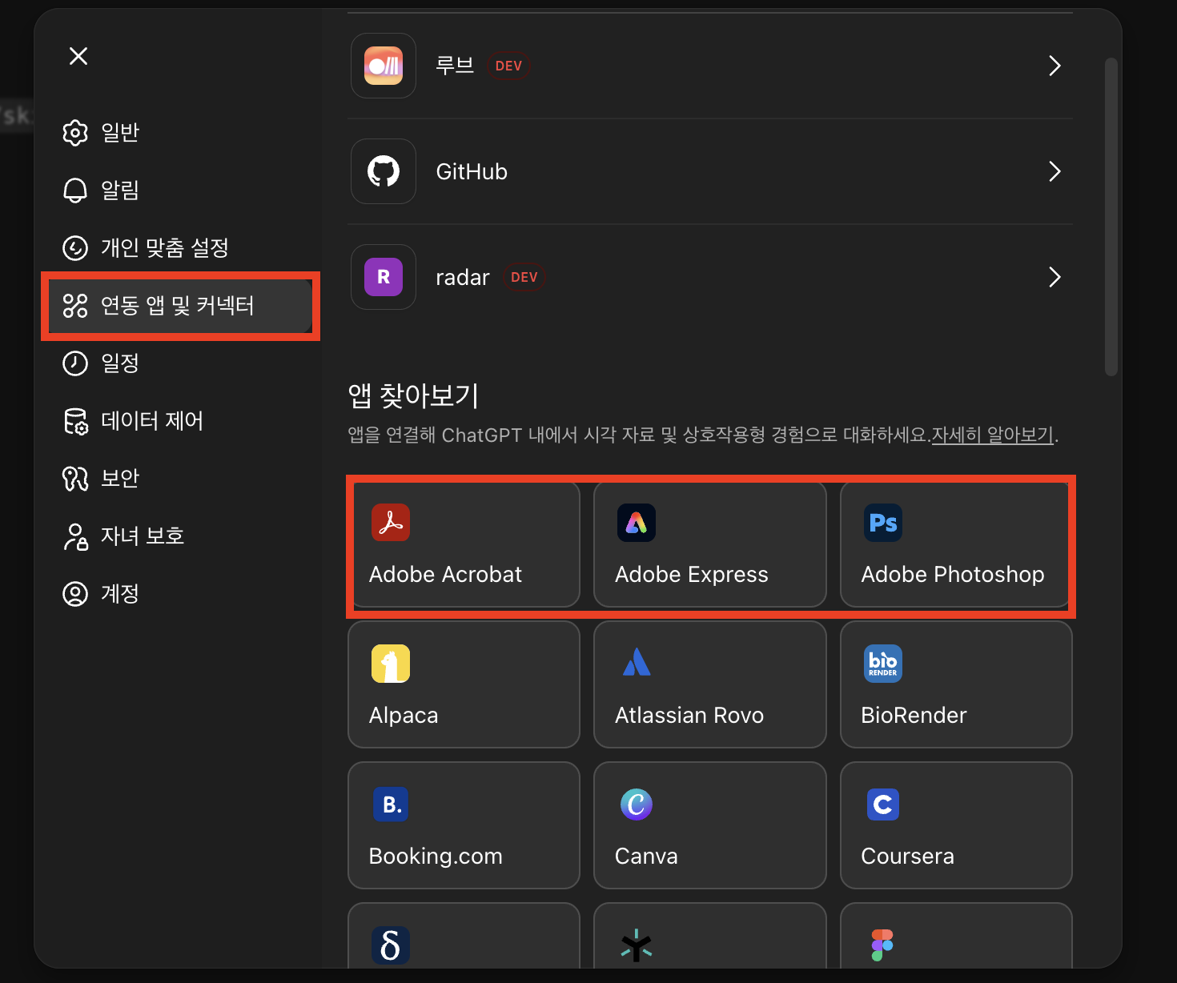Click the GitHub logo icon
The image size is (1177, 983).
point(384,171)
